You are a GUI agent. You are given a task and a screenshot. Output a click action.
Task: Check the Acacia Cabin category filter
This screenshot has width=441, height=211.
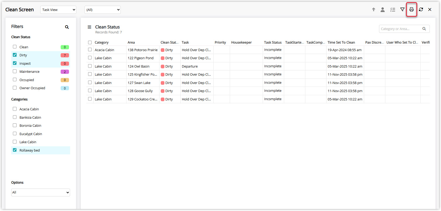tap(15, 109)
